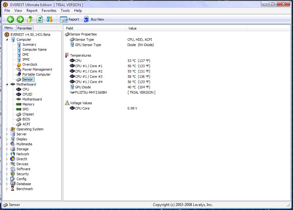Expand the DirectX tree node

pyautogui.click(x=7, y=159)
